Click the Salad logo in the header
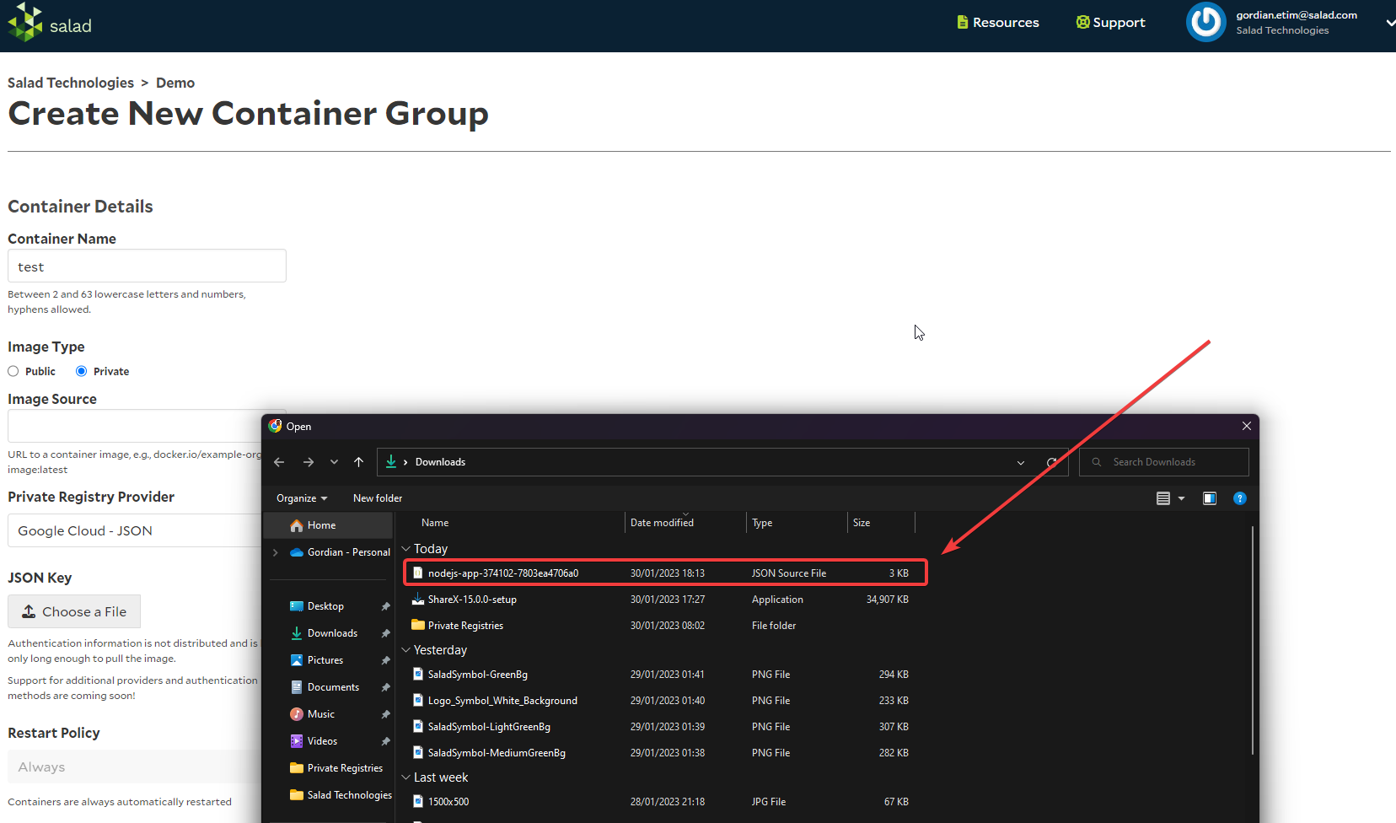The image size is (1396, 823). pyautogui.click(x=50, y=23)
